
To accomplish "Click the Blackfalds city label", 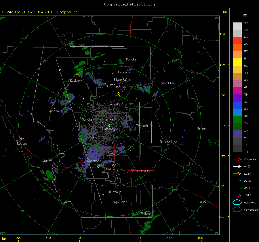I will click(122, 80).
